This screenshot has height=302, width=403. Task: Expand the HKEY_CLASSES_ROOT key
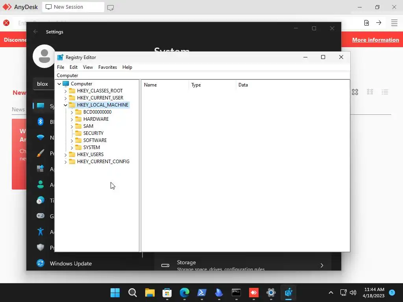coord(65,91)
